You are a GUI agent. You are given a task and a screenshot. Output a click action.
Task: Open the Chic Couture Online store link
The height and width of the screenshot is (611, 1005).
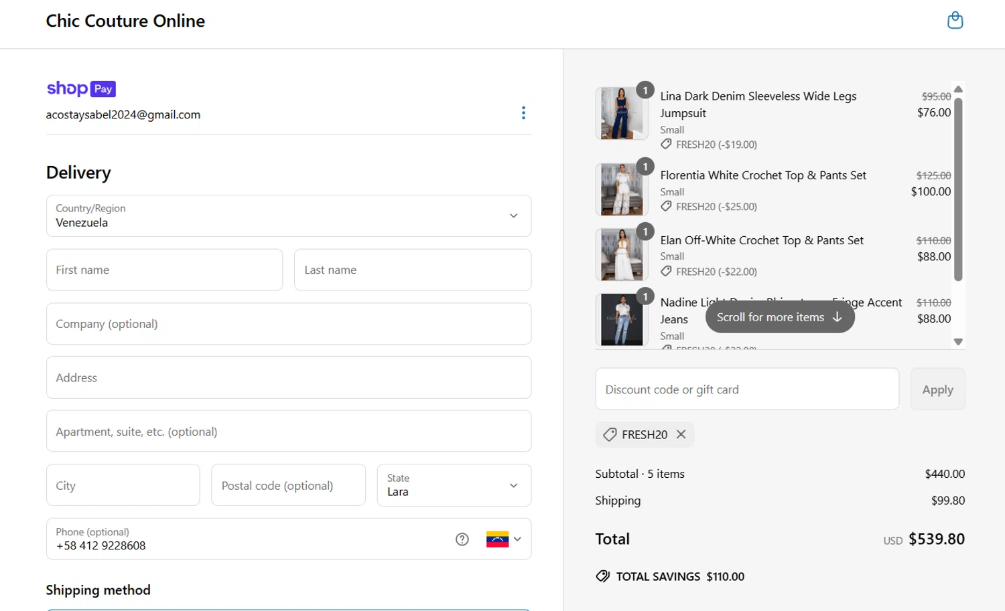pyautogui.click(x=125, y=21)
